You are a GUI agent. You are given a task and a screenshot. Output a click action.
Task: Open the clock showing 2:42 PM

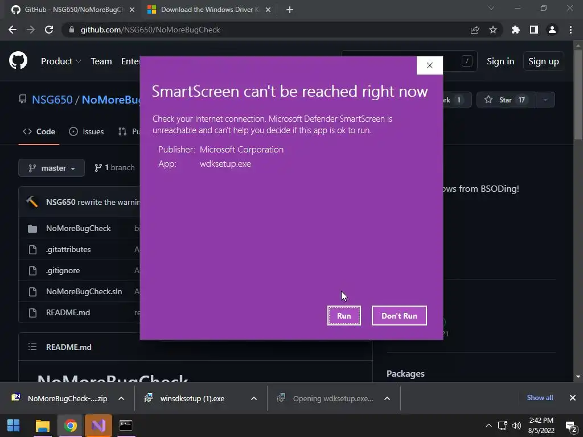click(541, 426)
